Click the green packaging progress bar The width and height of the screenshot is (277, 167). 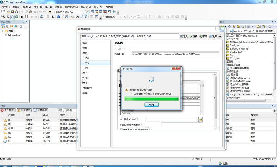coord(152,99)
